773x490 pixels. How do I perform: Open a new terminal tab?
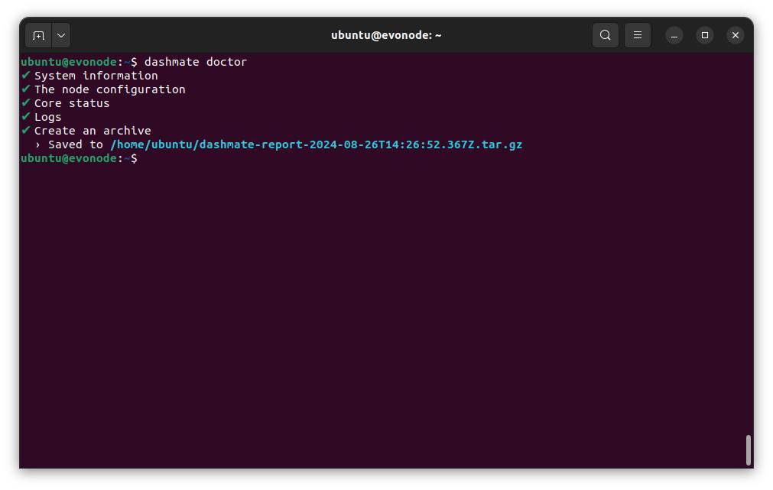coord(38,35)
